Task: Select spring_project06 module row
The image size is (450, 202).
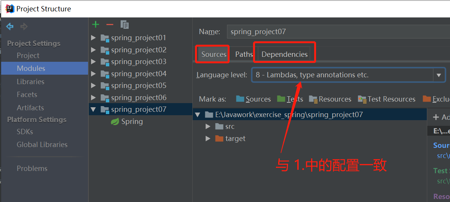Action: tap(138, 97)
